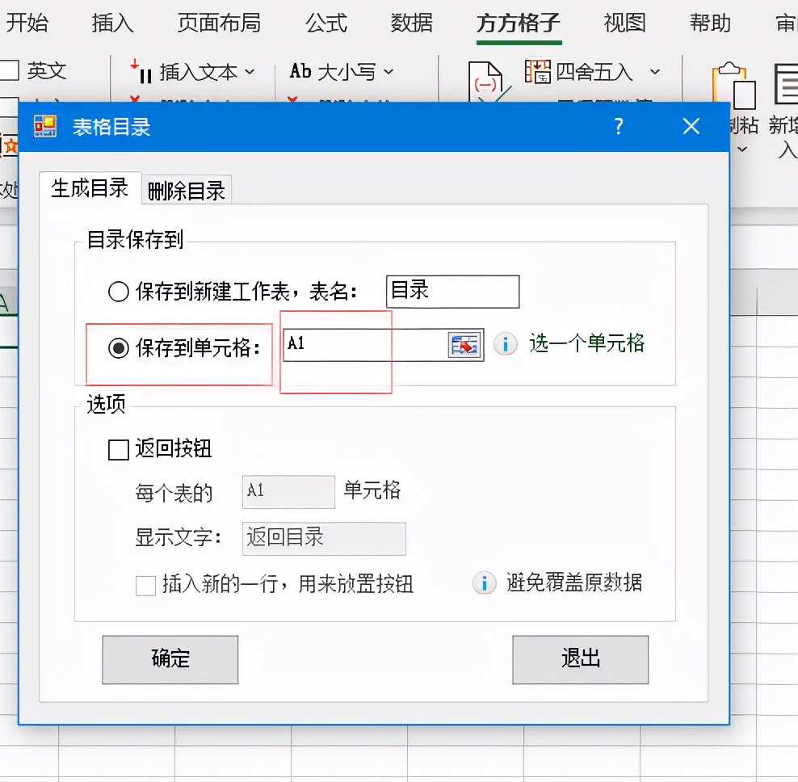This screenshot has height=782, width=798.
Task: Click the 退出 button to exit
Action: tap(580, 659)
